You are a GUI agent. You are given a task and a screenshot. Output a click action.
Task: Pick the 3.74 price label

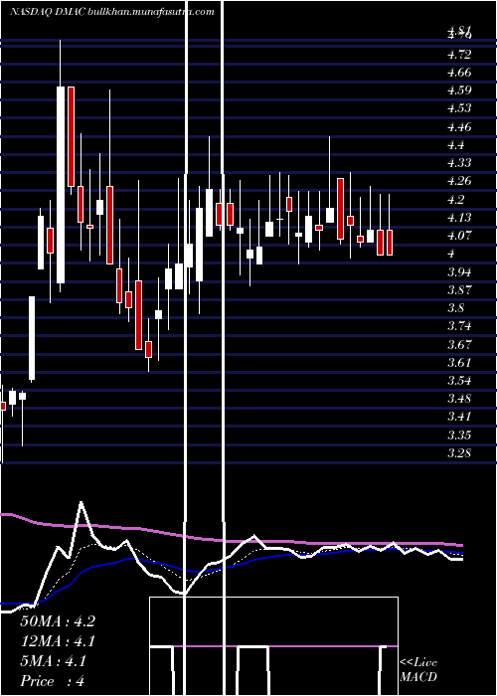click(459, 326)
